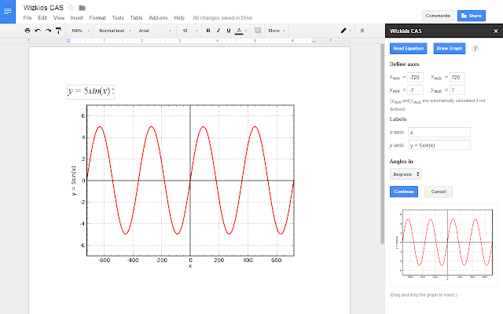Open the Add-ons menu

pyautogui.click(x=158, y=18)
